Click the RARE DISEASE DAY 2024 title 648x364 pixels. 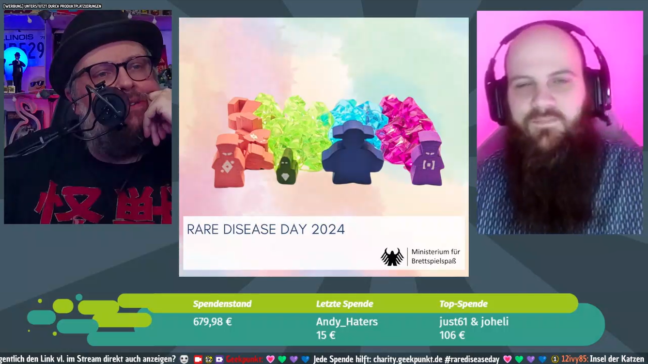pyautogui.click(x=266, y=229)
